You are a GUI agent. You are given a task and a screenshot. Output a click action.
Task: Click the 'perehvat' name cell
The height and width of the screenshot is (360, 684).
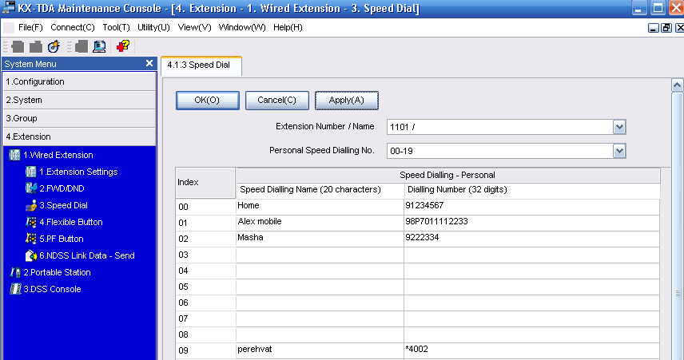click(x=320, y=350)
